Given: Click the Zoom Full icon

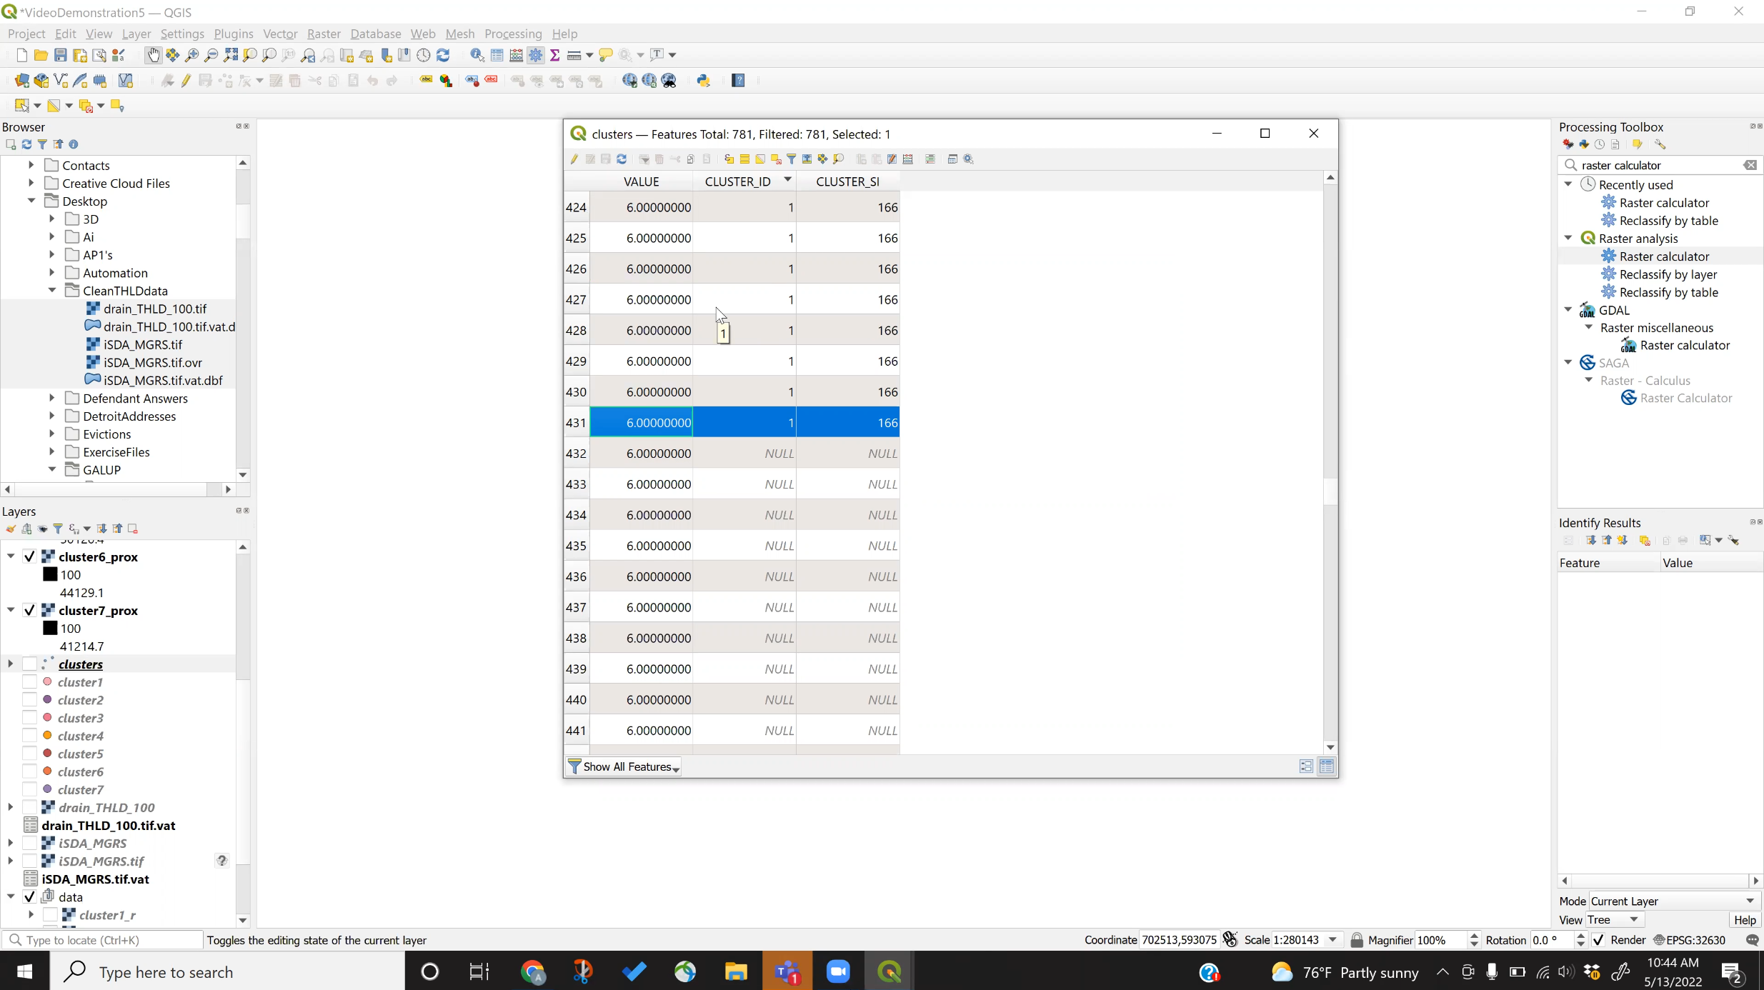Looking at the screenshot, I should (x=231, y=55).
